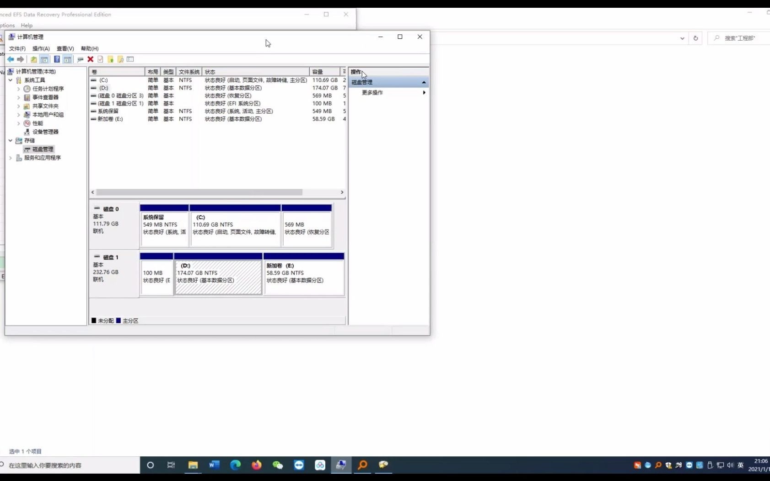Select the 系统保留 549 MB partition block
Viewport: 770px width, 481px height.
pyautogui.click(x=164, y=226)
